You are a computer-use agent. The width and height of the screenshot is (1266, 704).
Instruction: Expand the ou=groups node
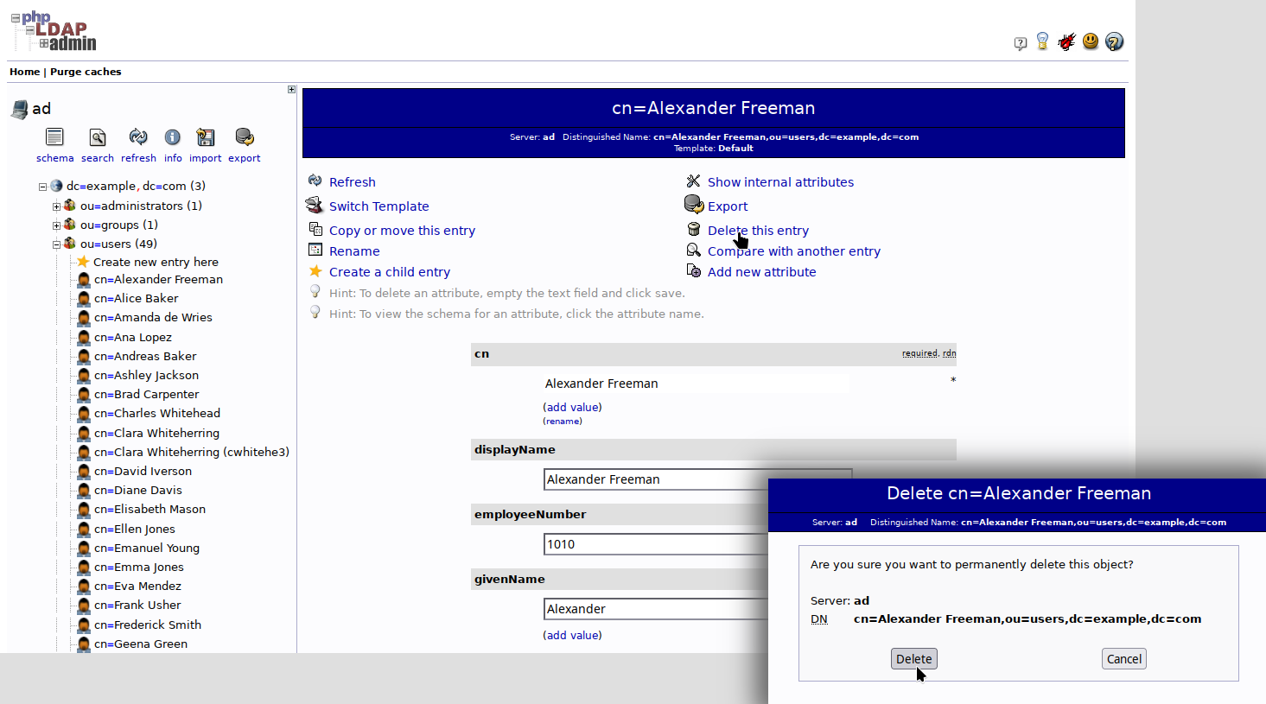point(55,225)
